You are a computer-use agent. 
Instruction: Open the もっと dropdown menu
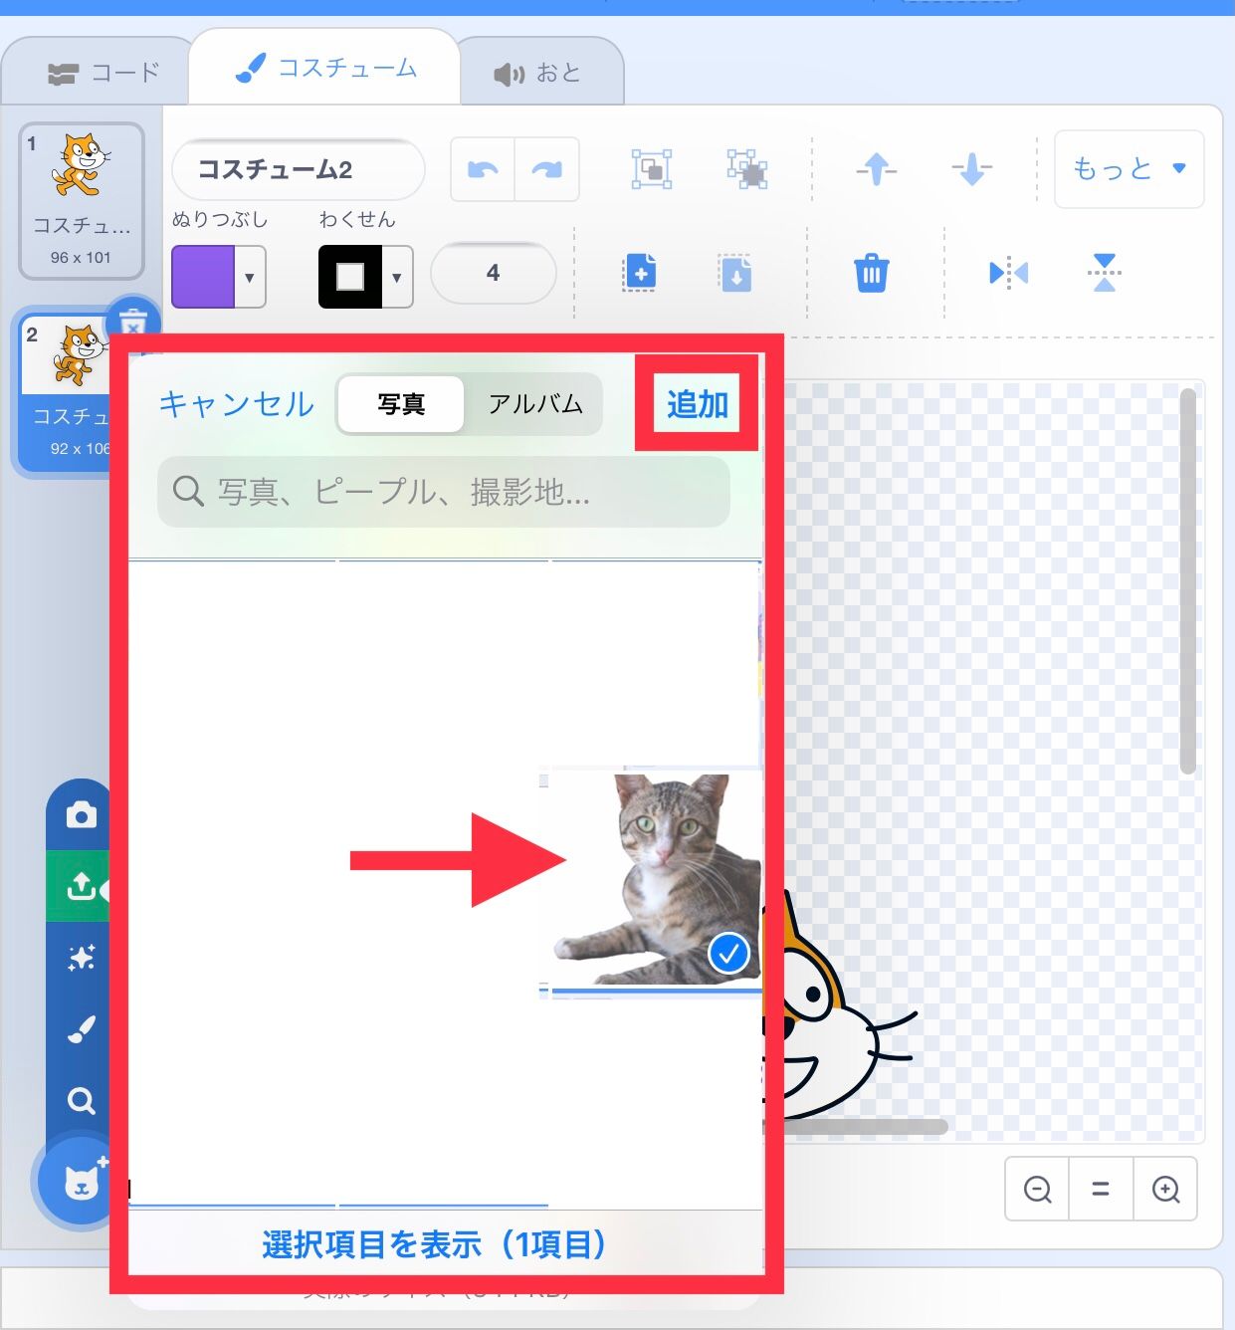[1128, 169]
